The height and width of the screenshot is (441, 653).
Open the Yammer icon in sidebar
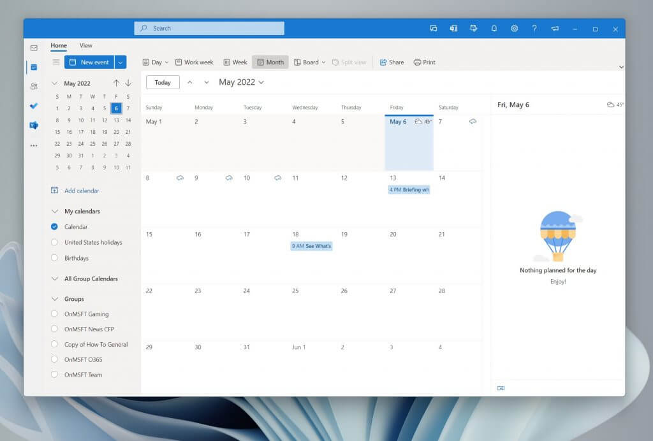pos(34,126)
